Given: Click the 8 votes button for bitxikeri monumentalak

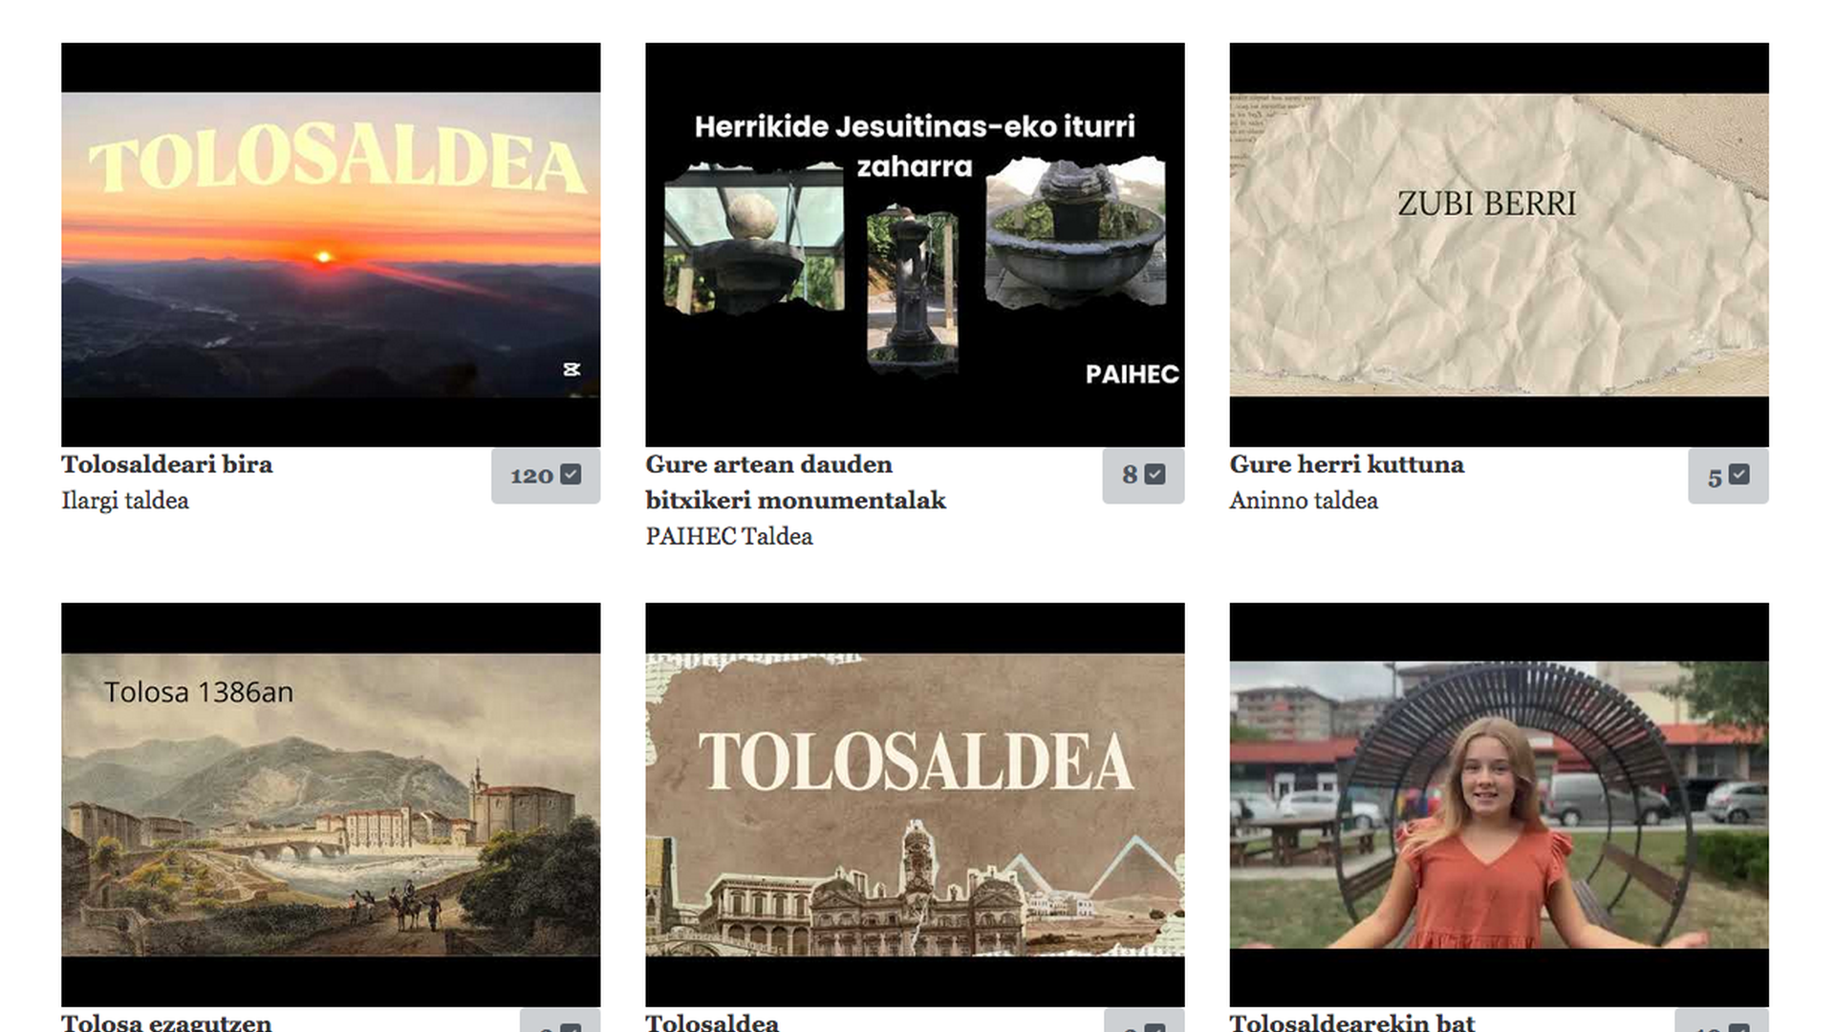Looking at the screenshot, I should (x=1143, y=476).
